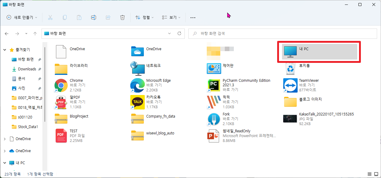Select the 픽픽 shortcut icon

pyautogui.click(x=214, y=102)
